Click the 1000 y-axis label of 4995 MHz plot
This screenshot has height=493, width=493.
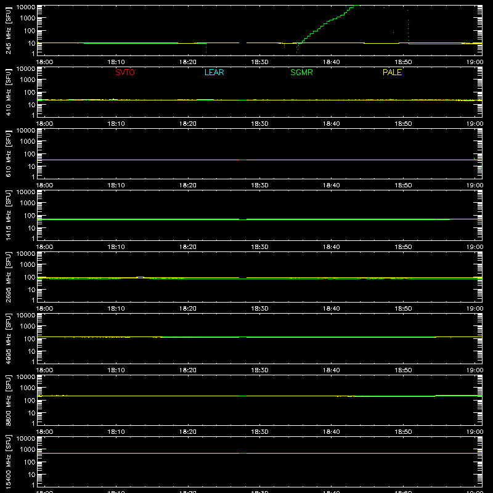coord(28,326)
